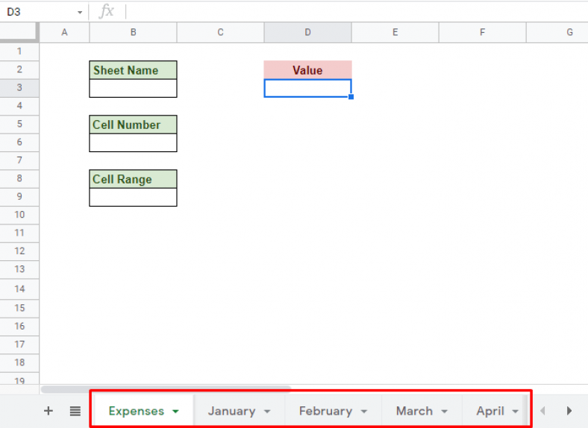
Task: Click the select-all corner box
Action: pyautogui.click(x=19, y=32)
